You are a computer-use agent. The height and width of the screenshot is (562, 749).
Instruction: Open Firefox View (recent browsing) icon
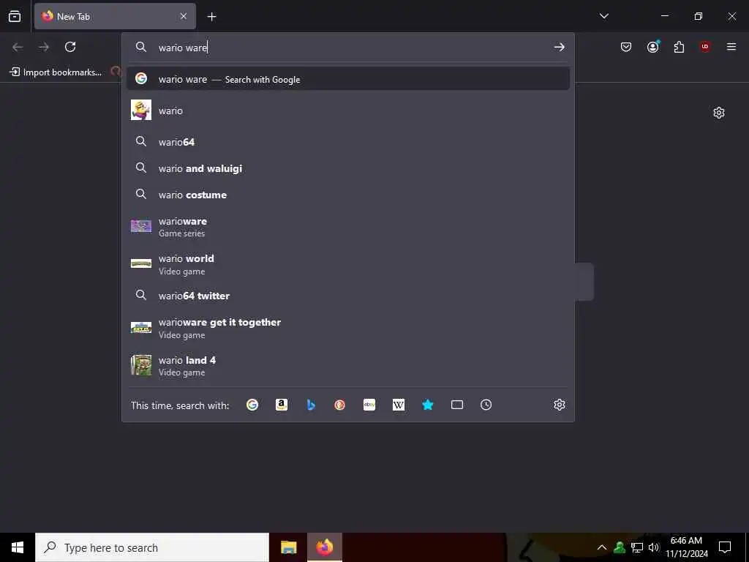15,16
